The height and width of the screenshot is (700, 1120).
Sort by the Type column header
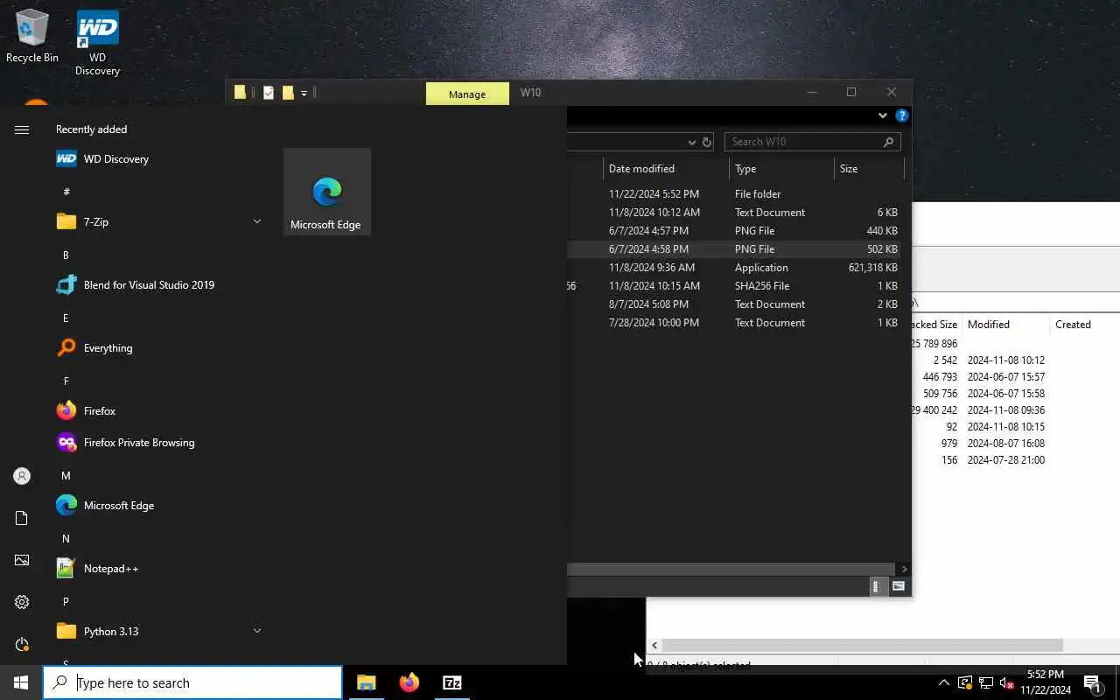[781, 169]
